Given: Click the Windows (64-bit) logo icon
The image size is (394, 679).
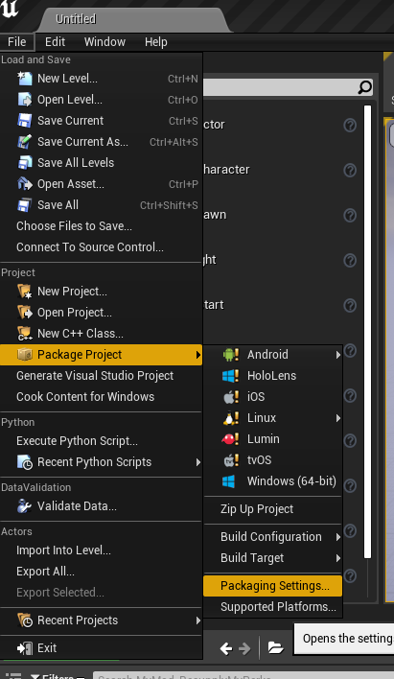Looking at the screenshot, I should pos(228,481).
